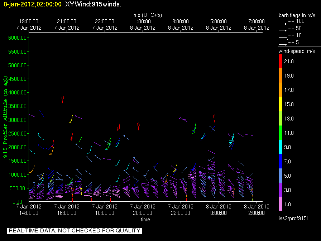Screen dimensions: 321x241
Task: Click the 915 Profiler Altitude (m agl) axis title
Action: (5, 117)
